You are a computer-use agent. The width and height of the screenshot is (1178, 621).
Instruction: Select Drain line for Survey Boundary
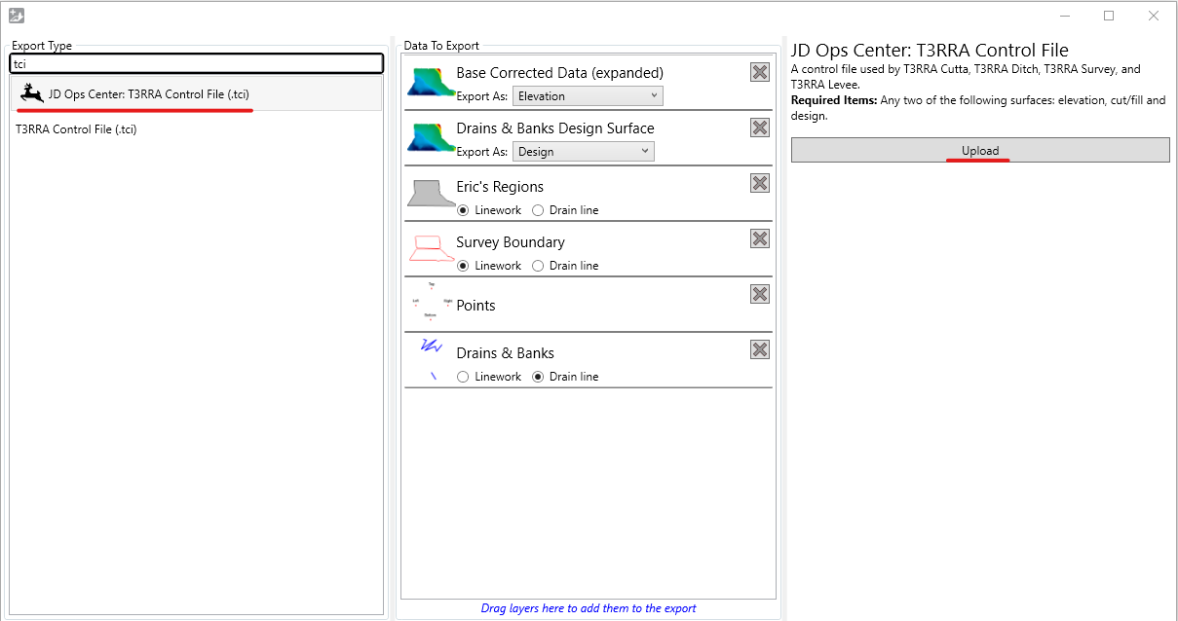point(538,266)
